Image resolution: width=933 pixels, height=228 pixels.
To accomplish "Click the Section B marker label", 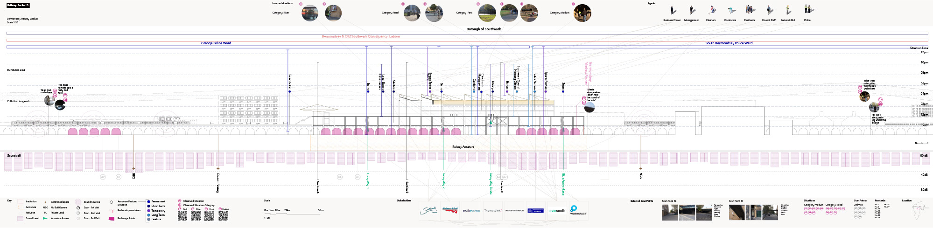I will tap(407, 187).
